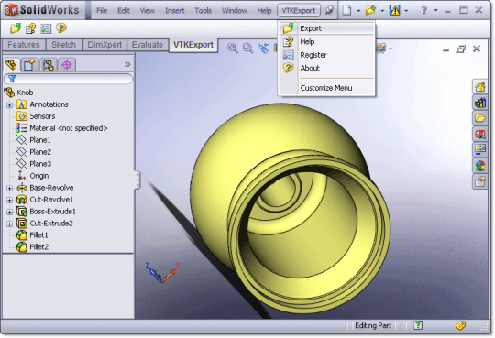Choose Help entry in VTKExport dropdown
Viewport: 495px width, 338px height.
[326, 41]
